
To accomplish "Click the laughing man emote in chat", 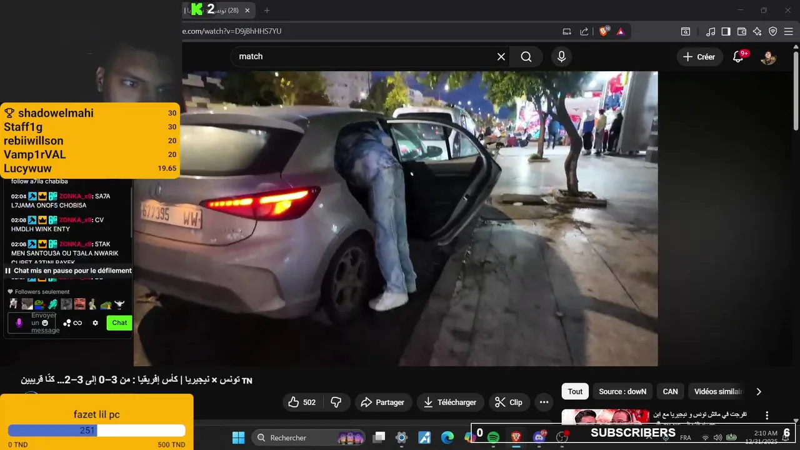I will pos(79,304).
